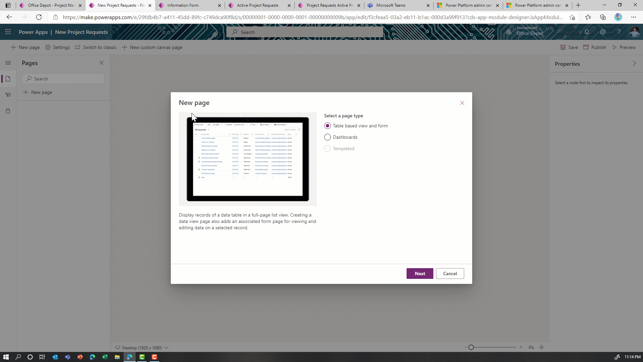
Task: Open the Navigation tree view icon
Action: point(8,95)
